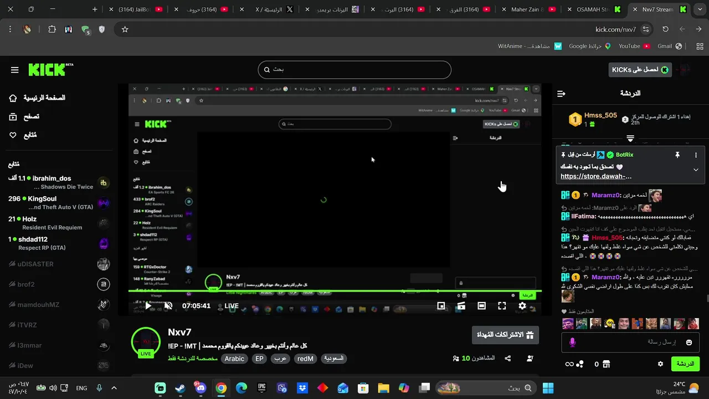Collapse the chat panel
The width and height of the screenshot is (709, 399).
[561, 94]
